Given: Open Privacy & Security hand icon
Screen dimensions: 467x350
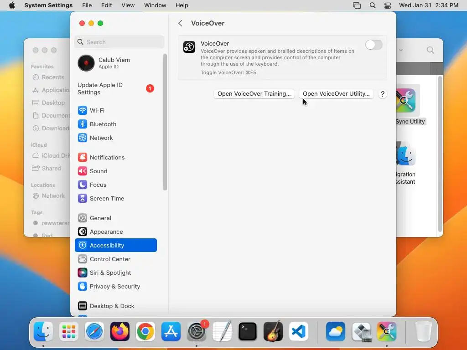Looking at the screenshot, I should (83, 287).
